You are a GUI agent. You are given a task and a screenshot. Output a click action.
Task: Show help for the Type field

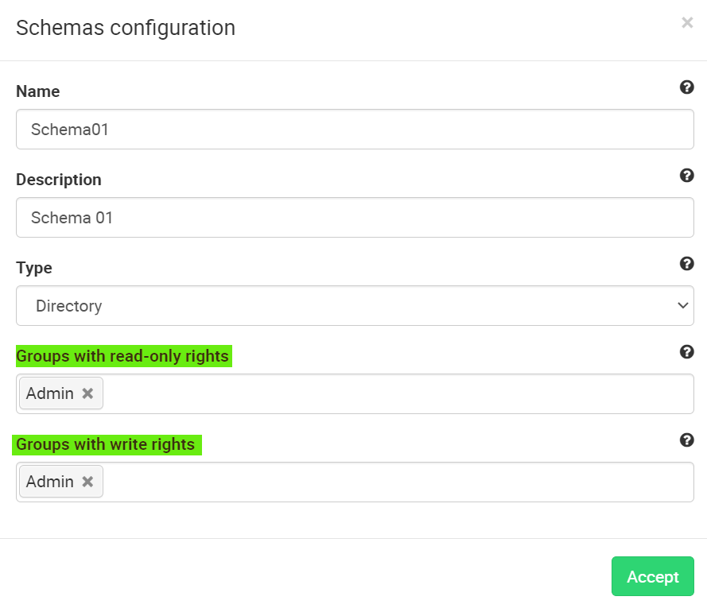point(687,264)
